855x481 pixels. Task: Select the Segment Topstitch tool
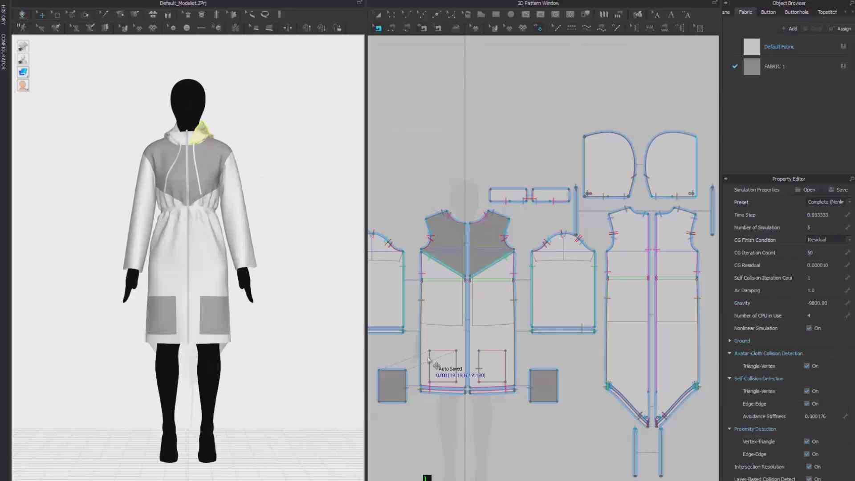pyautogui.click(x=571, y=28)
